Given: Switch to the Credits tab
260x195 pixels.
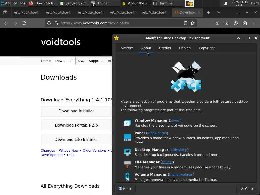Looking at the screenshot, I should click(165, 48).
